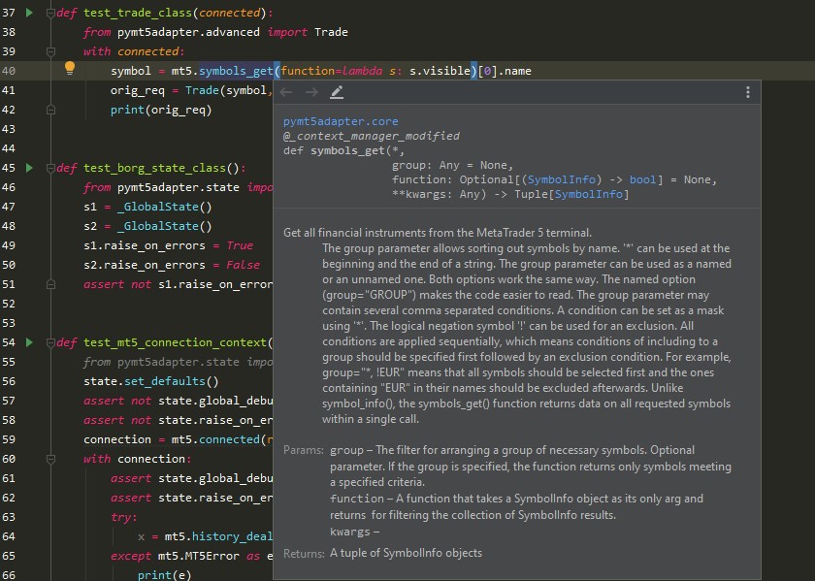Fold the 'with connection:' block at line 60
The image size is (815, 581).
point(51,459)
